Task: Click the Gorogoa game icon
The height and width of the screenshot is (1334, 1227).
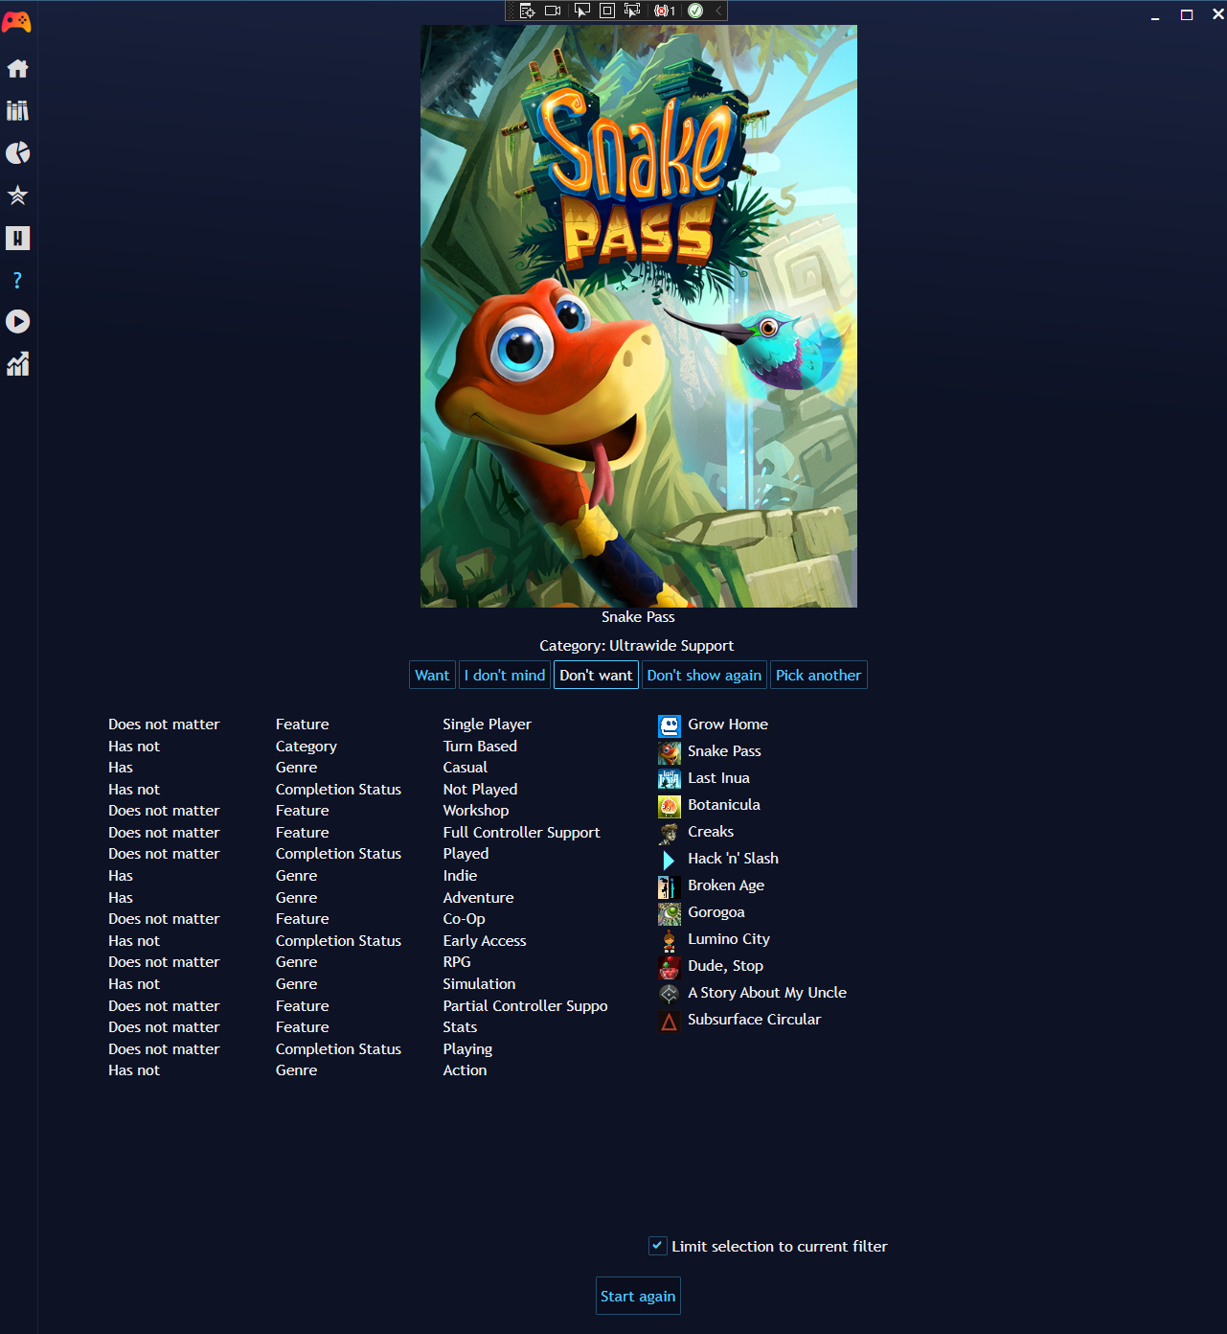Action: pyautogui.click(x=670, y=913)
